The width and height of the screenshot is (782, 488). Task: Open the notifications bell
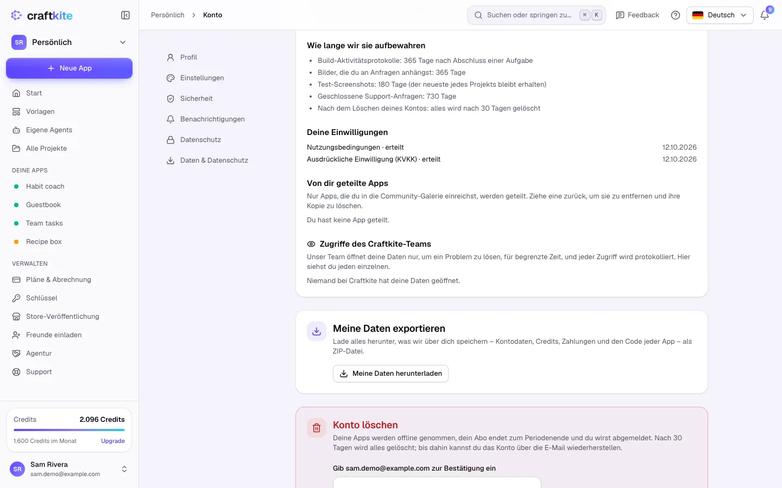click(x=765, y=15)
